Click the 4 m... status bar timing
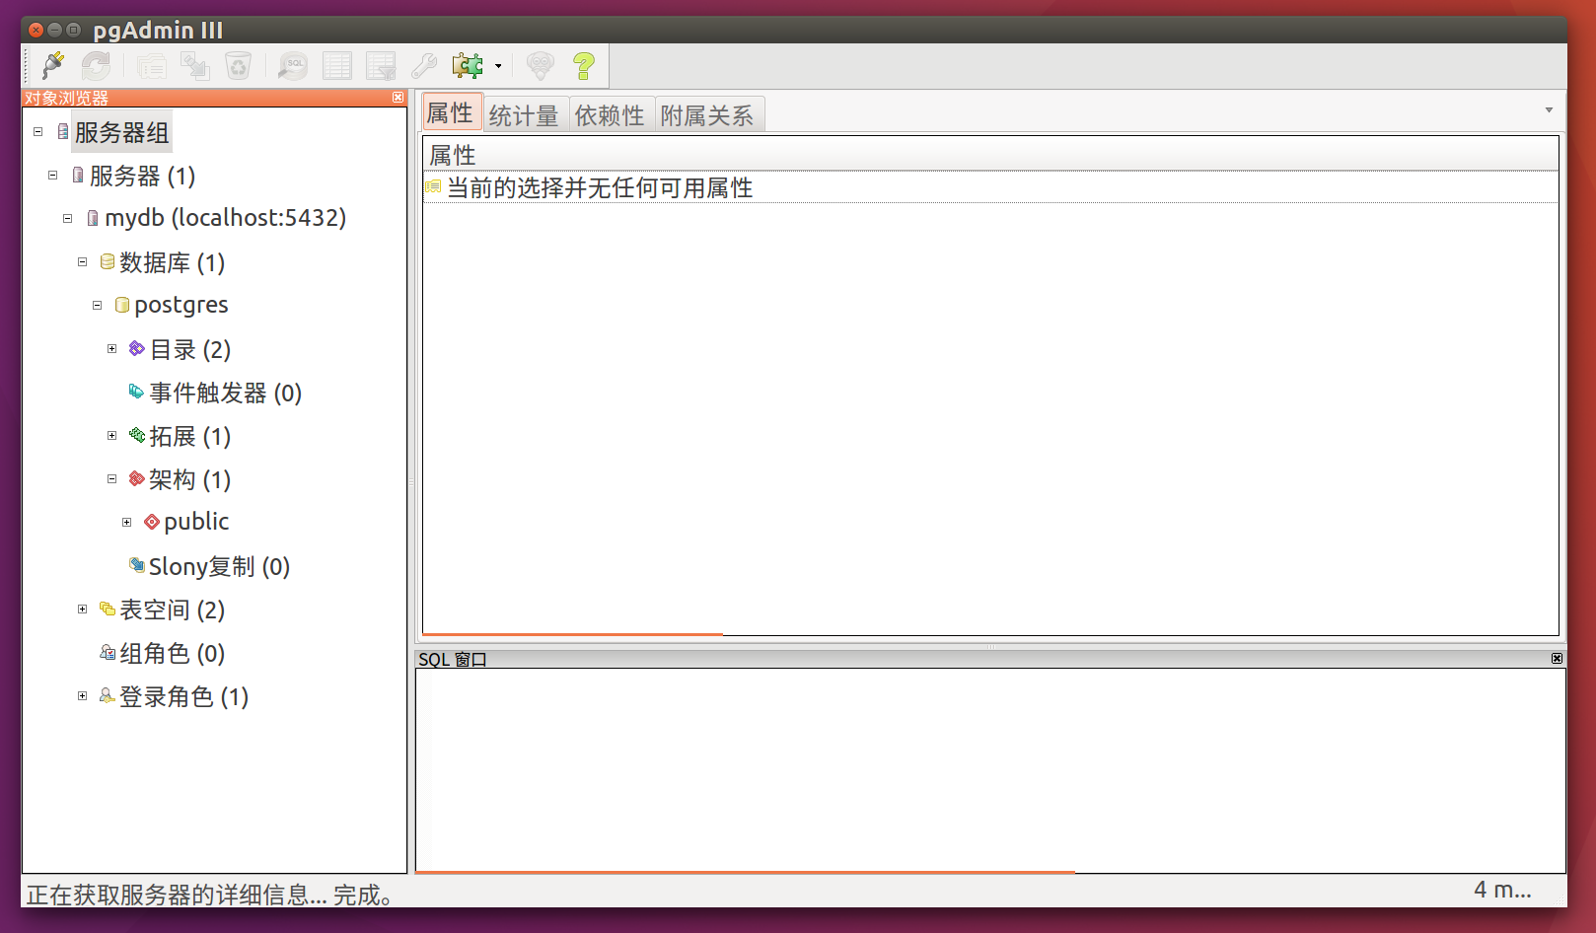The image size is (1596, 933). [1502, 890]
